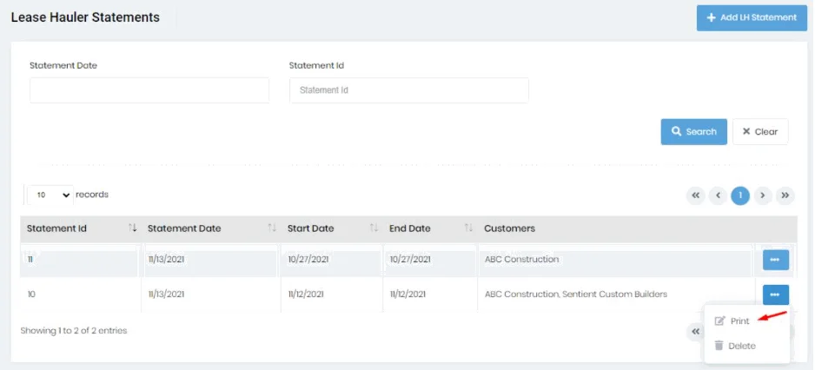Open the records per page dropdown
Image resolution: width=815 pixels, height=370 pixels.
[x=50, y=195]
